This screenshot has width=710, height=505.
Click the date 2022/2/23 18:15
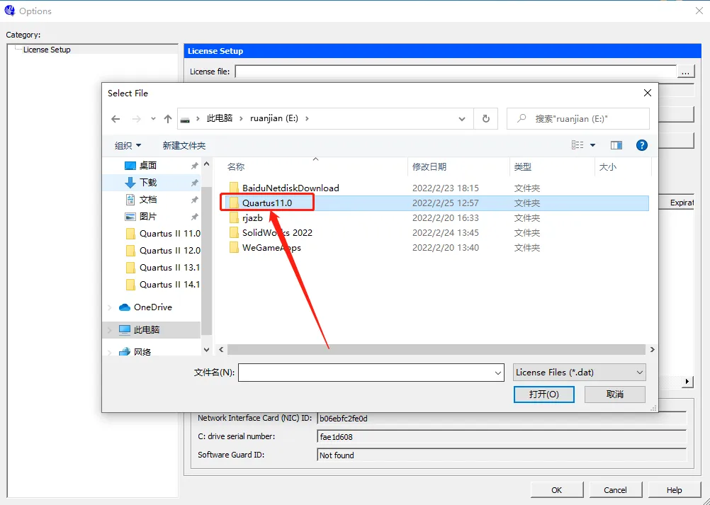(445, 188)
